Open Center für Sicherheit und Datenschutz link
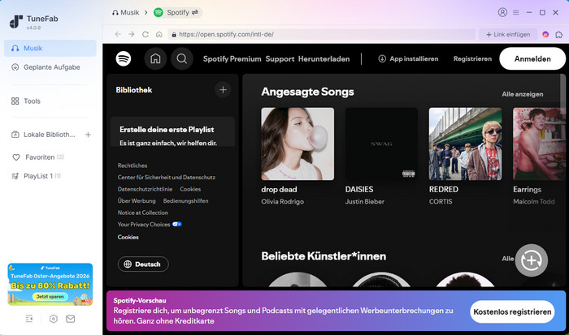The image size is (569, 335). pyautogui.click(x=166, y=177)
